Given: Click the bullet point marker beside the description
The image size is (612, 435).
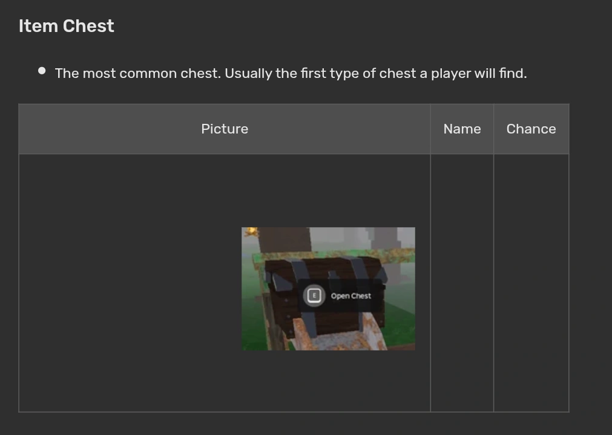Looking at the screenshot, I should click(x=41, y=70).
